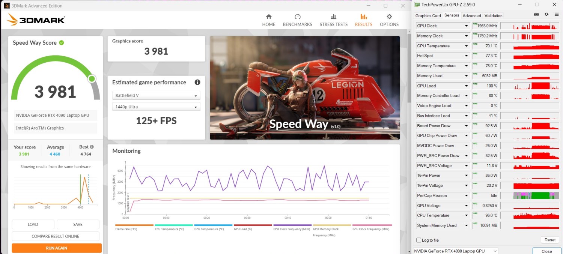563x254 pixels.
Task: Switch to the Advanced tab
Action: click(472, 16)
